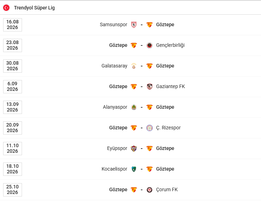Select the 25.10 2026 match date box

point(13,190)
